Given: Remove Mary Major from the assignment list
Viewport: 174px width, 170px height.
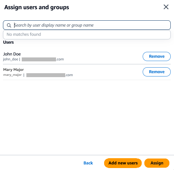Looking at the screenshot, I should point(157,72).
